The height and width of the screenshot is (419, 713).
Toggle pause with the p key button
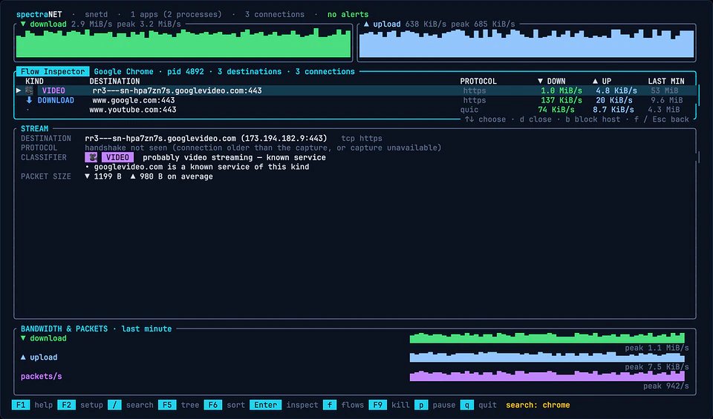[422, 405]
